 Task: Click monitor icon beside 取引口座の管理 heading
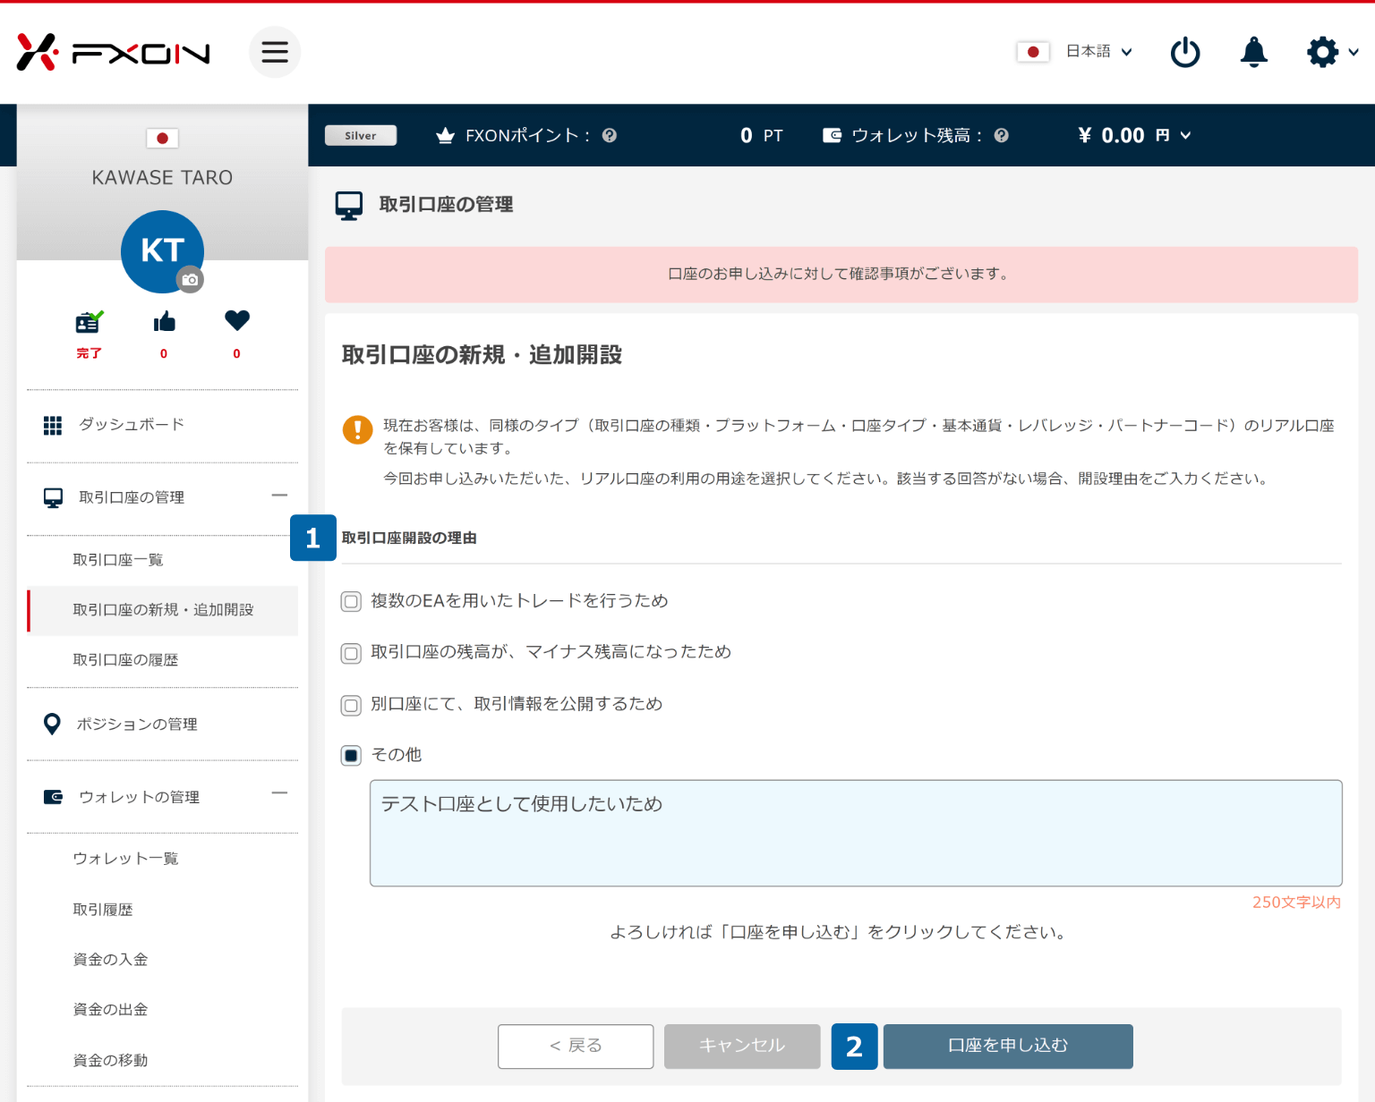[348, 205]
